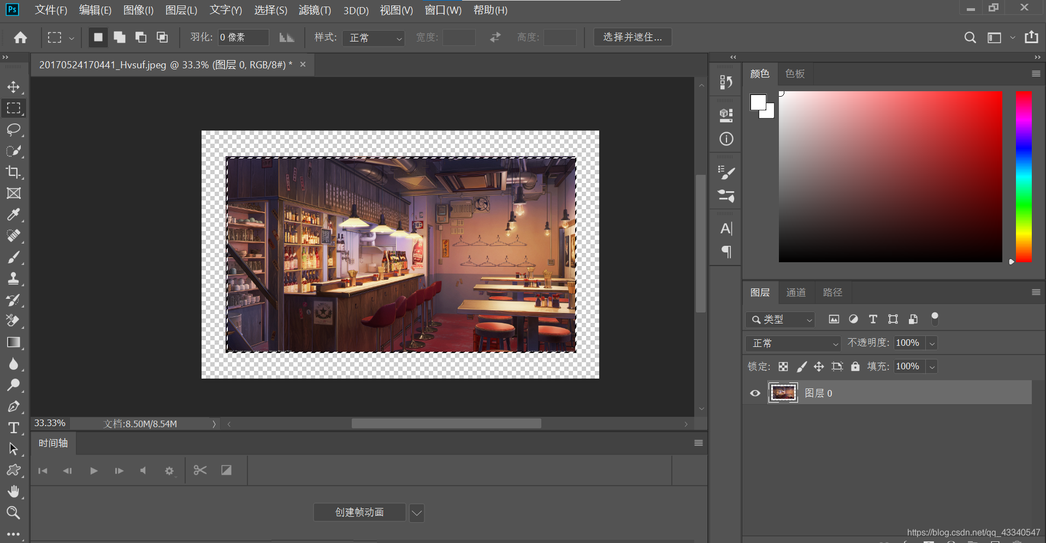Choose Subtract from selection mode
Image resolution: width=1046 pixels, height=543 pixels.
coord(141,37)
